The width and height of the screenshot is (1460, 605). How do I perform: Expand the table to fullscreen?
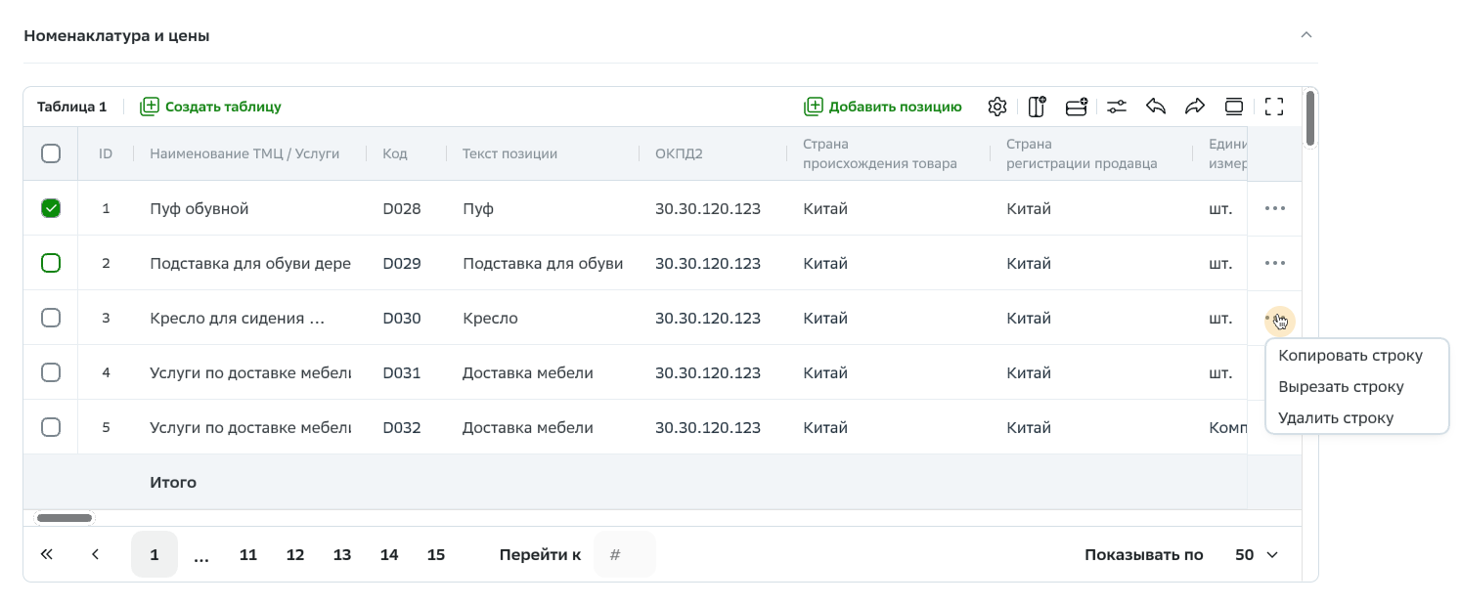click(1273, 107)
